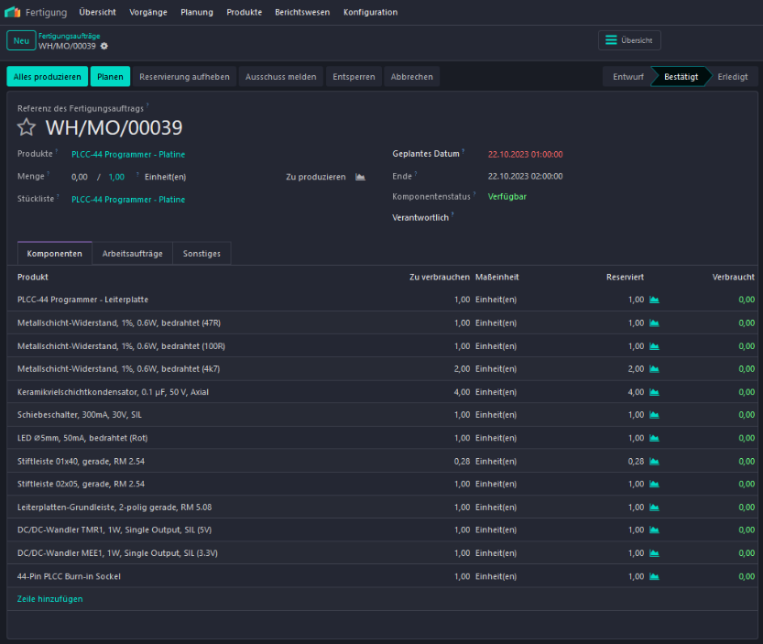763x644 pixels.
Task: Select the Entwurf status stage
Action: 627,77
